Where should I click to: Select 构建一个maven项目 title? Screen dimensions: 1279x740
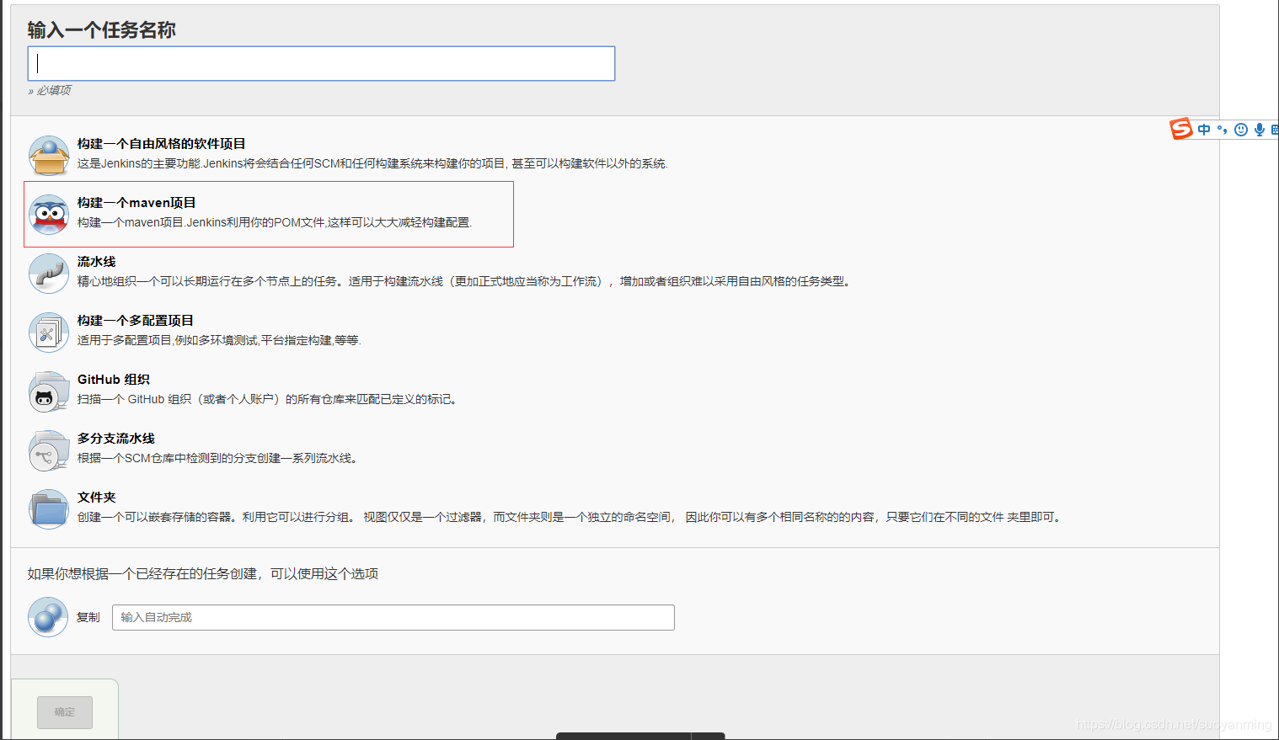click(x=136, y=203)
